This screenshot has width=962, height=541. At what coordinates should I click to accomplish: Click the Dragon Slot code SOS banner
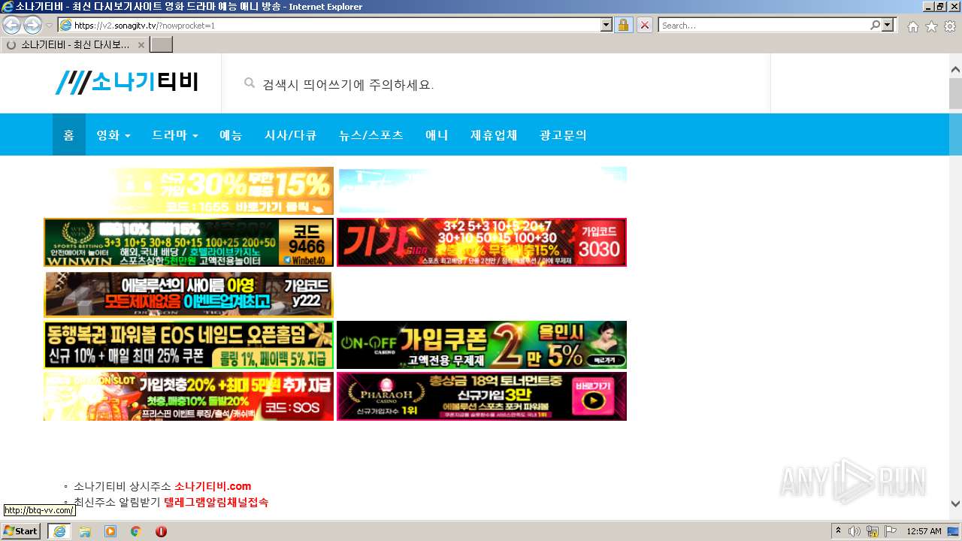pos(189,396)
